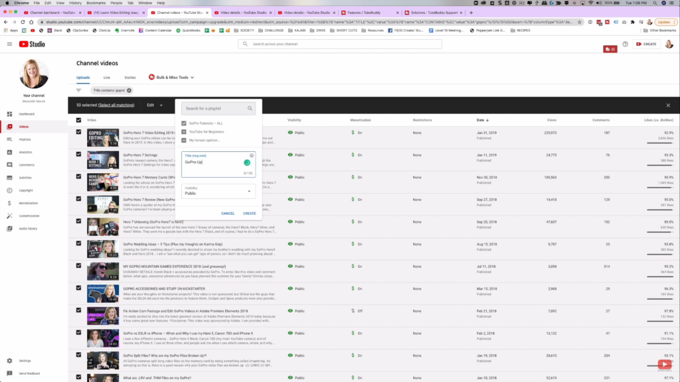Open the Bookmarks menu in macOS menu bar

pyautogui.click(x=96, y=3)
